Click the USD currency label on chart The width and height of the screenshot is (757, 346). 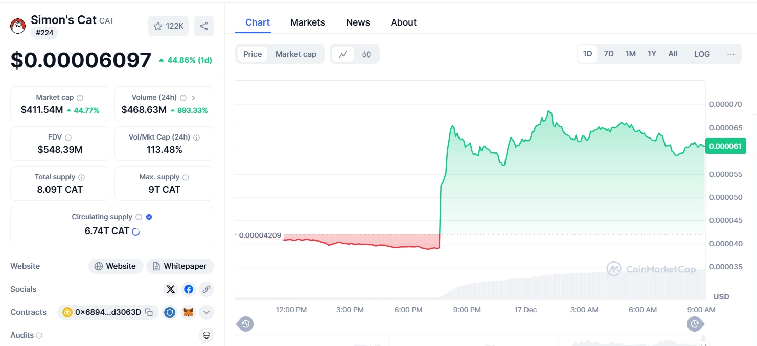721,297
